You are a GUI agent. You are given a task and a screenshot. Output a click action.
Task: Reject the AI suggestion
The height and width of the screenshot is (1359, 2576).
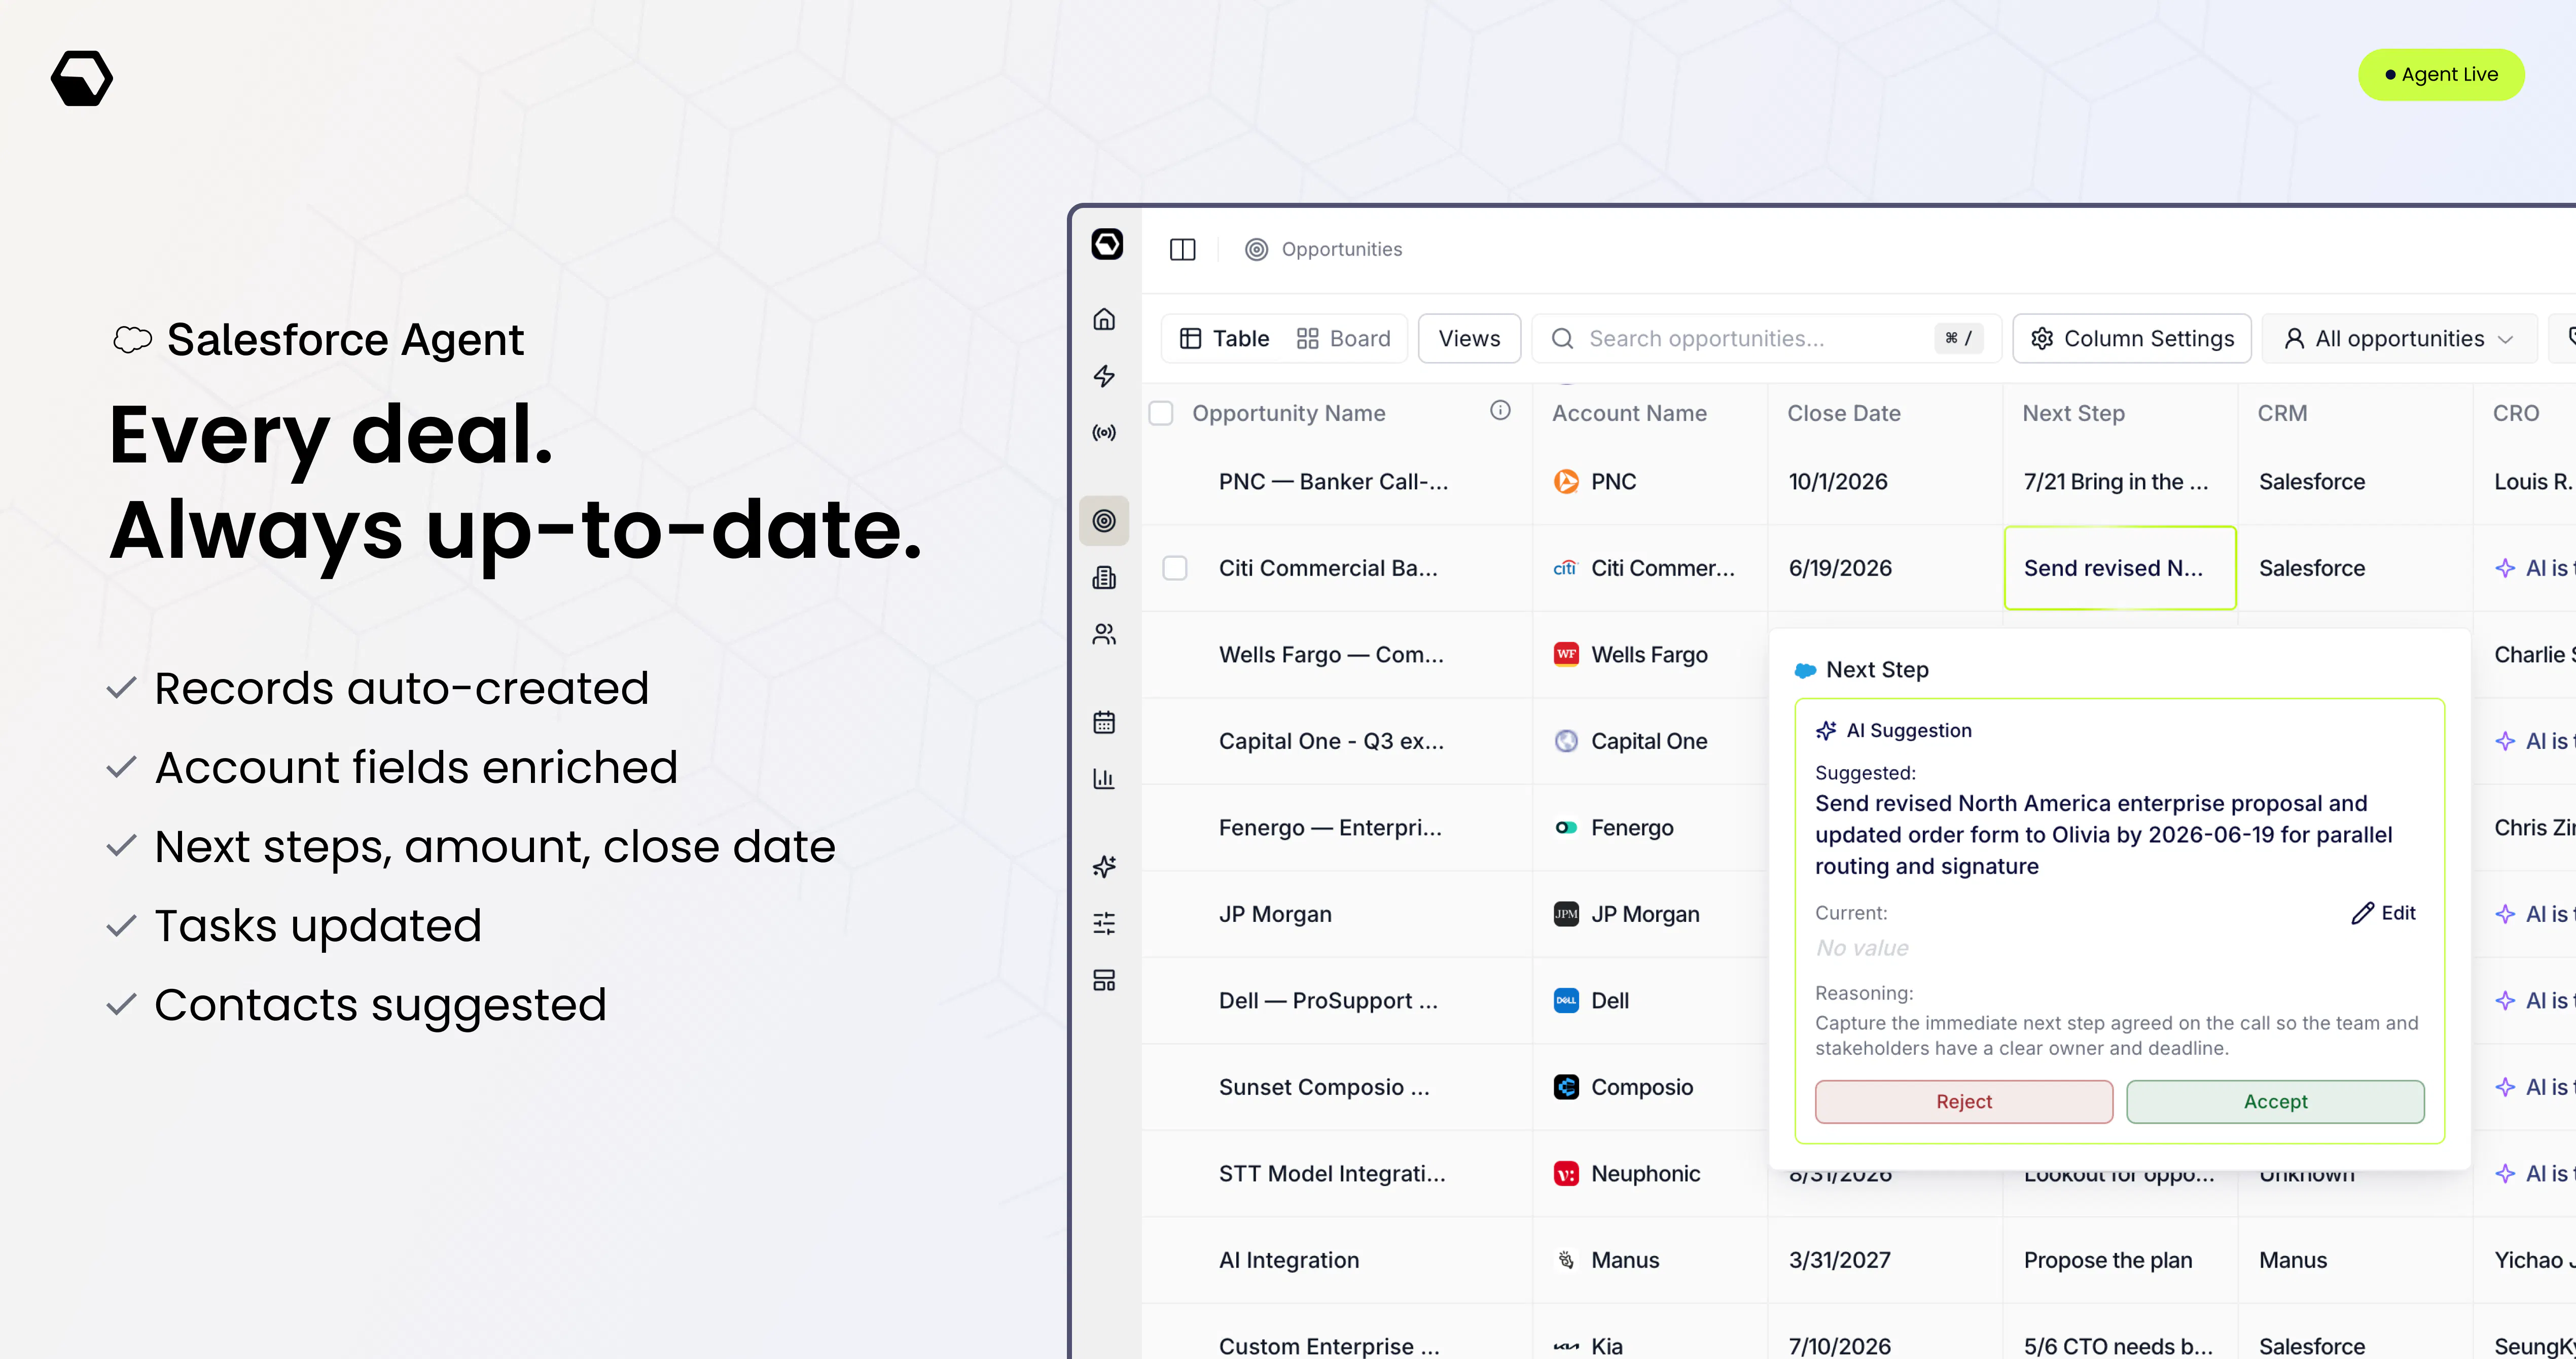coord(1964,1101)
